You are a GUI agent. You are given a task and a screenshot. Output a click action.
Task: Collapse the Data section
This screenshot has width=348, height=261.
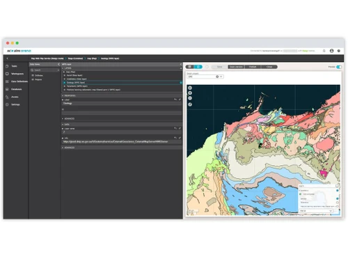click(x=63, y=125)
